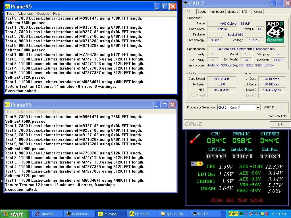This screenshot has height=218, width=291.
Task: Click the Instructions field listing MMX (+), 3DNow! (+)
Action: point(247,65)
